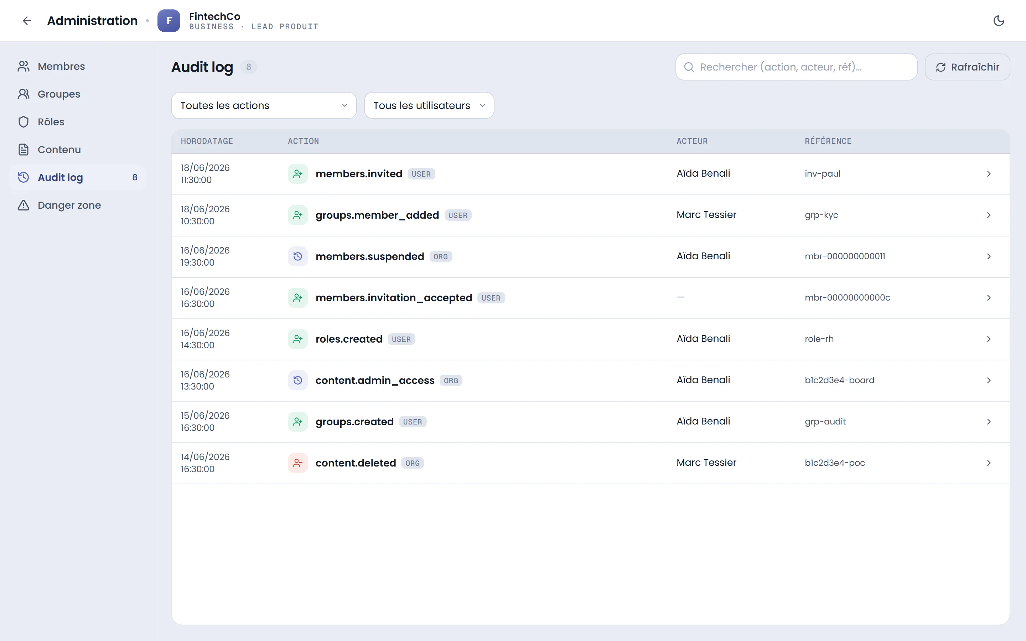Open Danger zone in the sidebar
Image resolution: width=1026 pixels, height=641 pixels.
click(x=78, y=205)
